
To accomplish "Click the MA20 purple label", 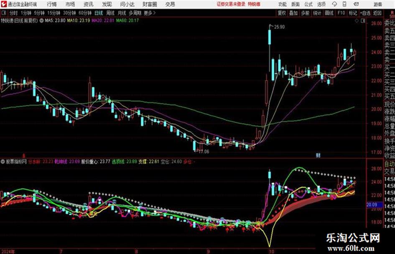I will (x=103, y=20).
